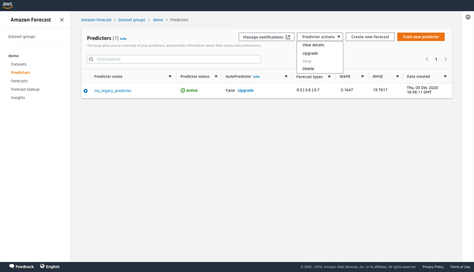Click the external link icon on Manage notifications
Viewport: 474px width, 272px height.
point(288,37)
